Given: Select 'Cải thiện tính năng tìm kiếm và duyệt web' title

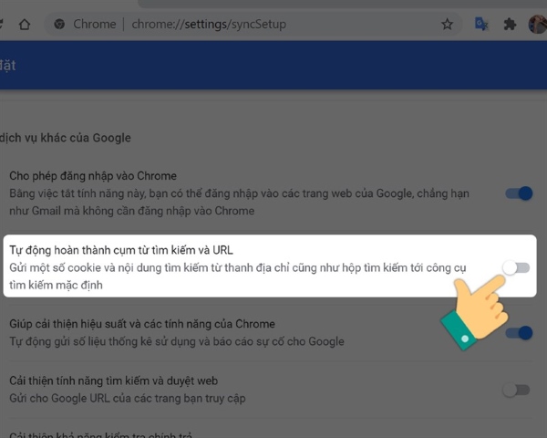Looking at the screenshot, I should 113,381.
